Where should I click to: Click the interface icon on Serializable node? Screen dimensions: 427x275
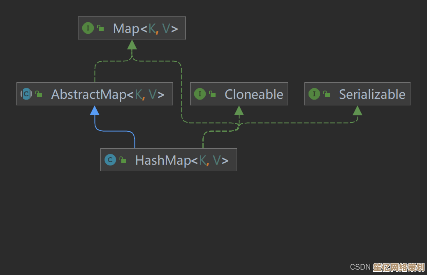click(314, 94)
